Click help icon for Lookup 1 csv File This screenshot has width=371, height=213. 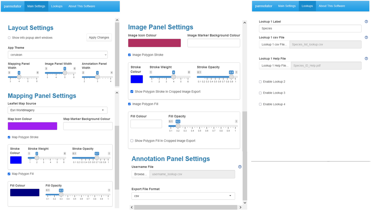[x=366, y=38]
